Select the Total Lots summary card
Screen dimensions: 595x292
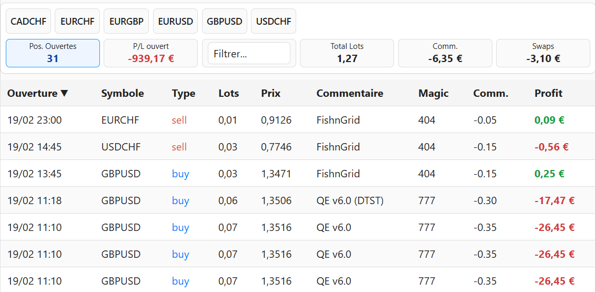click(x=347, y=53)
